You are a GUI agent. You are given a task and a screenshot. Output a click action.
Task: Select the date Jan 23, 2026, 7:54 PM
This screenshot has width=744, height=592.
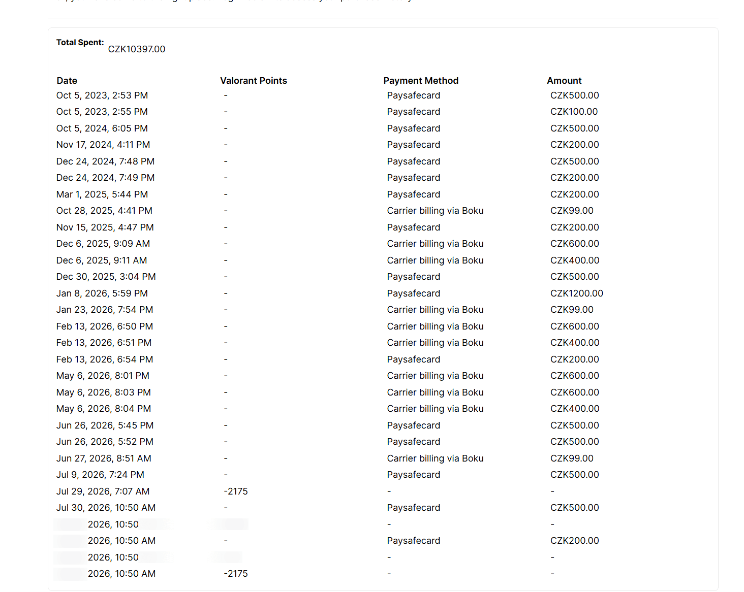pyautogui.click(x=105, y=310)
